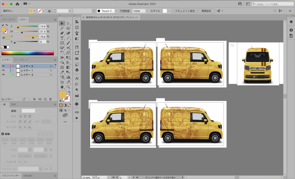Switch to the アートボード tab
The image size is (295, 179).
21,60
